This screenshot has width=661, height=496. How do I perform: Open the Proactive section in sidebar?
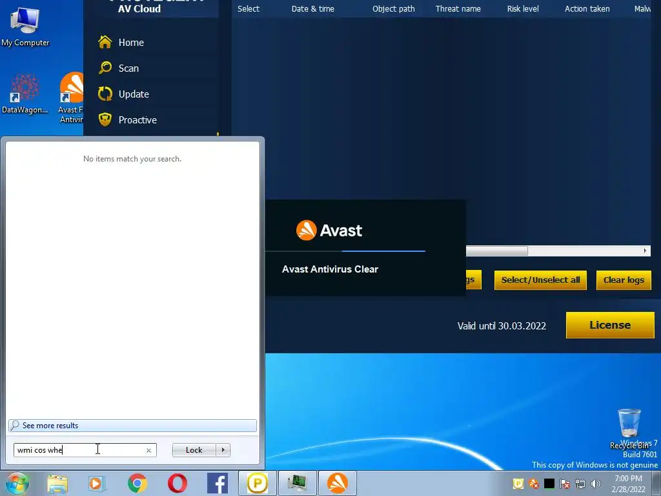tap(137, 119)
